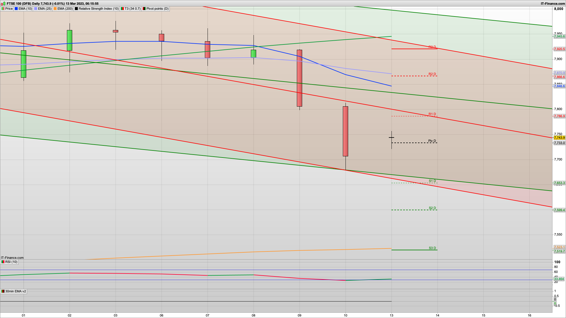Click the candlestick chart icon beside FTSE 100 title
Image resolution: width=566 pixels, height=318 pixels.
point(4,4)
